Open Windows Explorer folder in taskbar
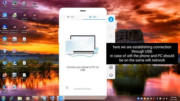This screenshot has height=101, width=180. click(x=20, y=98)
